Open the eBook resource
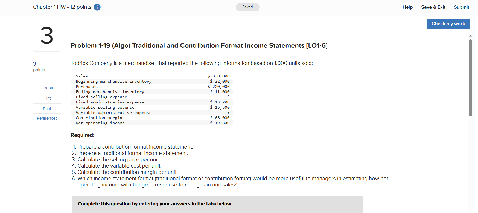This screenshot has height=213, width=478. (x=47, y=88)
